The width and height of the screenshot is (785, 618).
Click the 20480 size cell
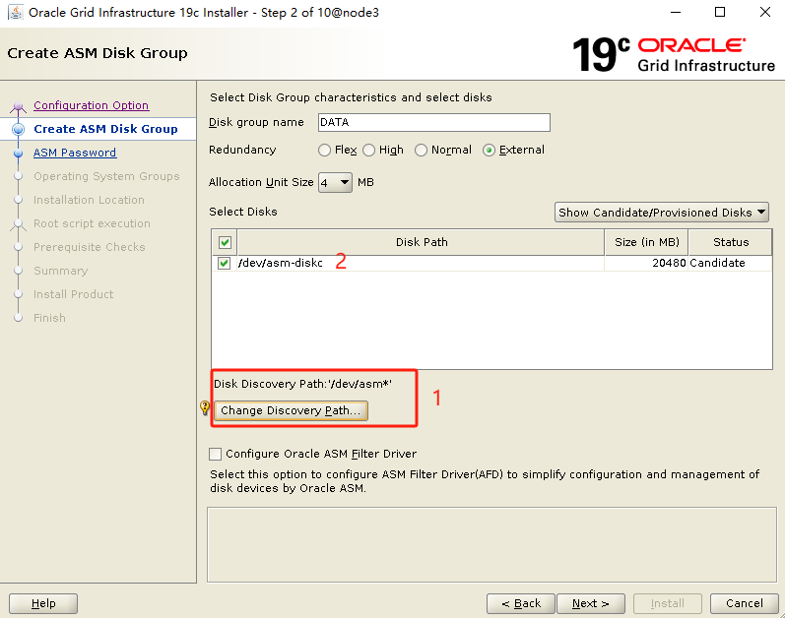[x=646, y=263]
